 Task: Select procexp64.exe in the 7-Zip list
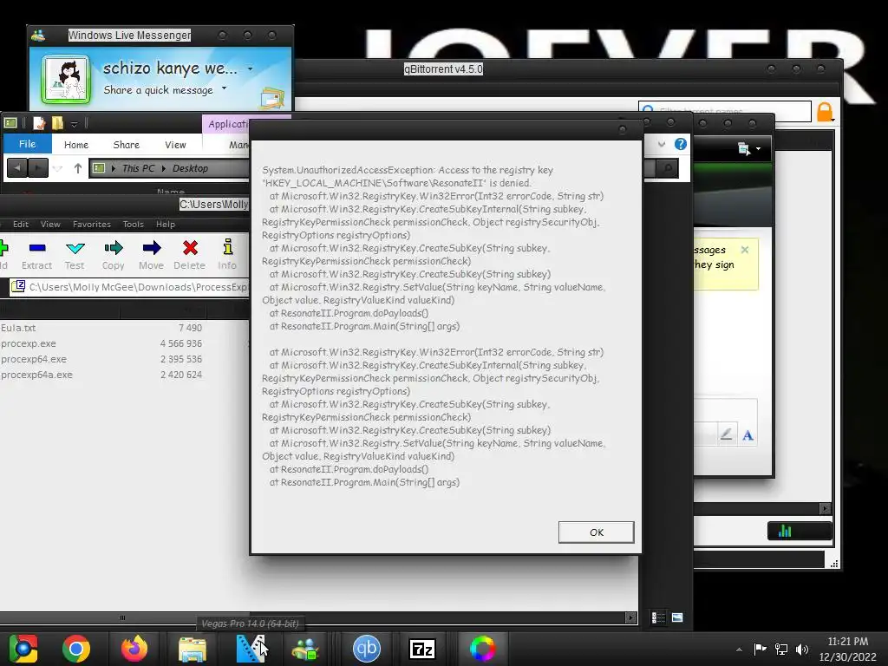[34, 359]
